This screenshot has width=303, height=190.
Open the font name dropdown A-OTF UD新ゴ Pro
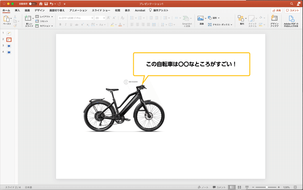click(92, 18)
